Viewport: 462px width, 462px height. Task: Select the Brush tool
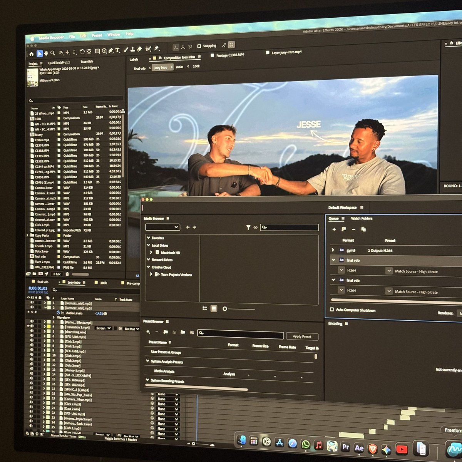pos(126,50)
